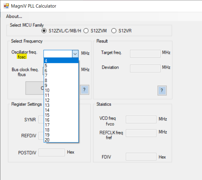Open the help ? button in Select Frequency

85,90
